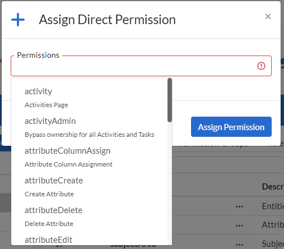Click the Create Attribute description text
The image size is (284, 249).
(49, 194)
